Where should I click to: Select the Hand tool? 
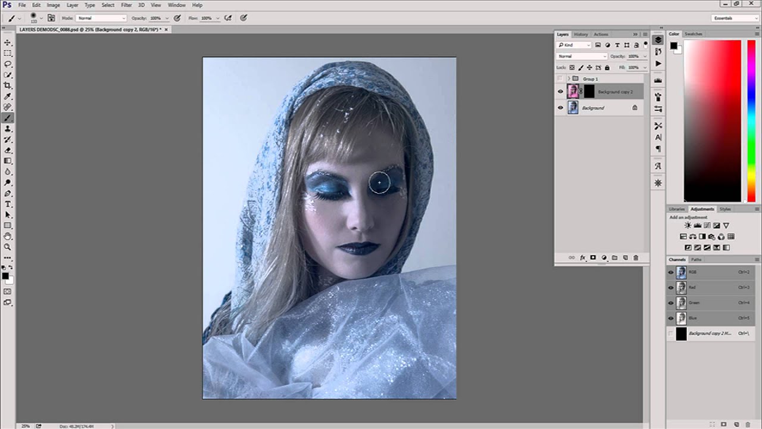click(8, 237)
